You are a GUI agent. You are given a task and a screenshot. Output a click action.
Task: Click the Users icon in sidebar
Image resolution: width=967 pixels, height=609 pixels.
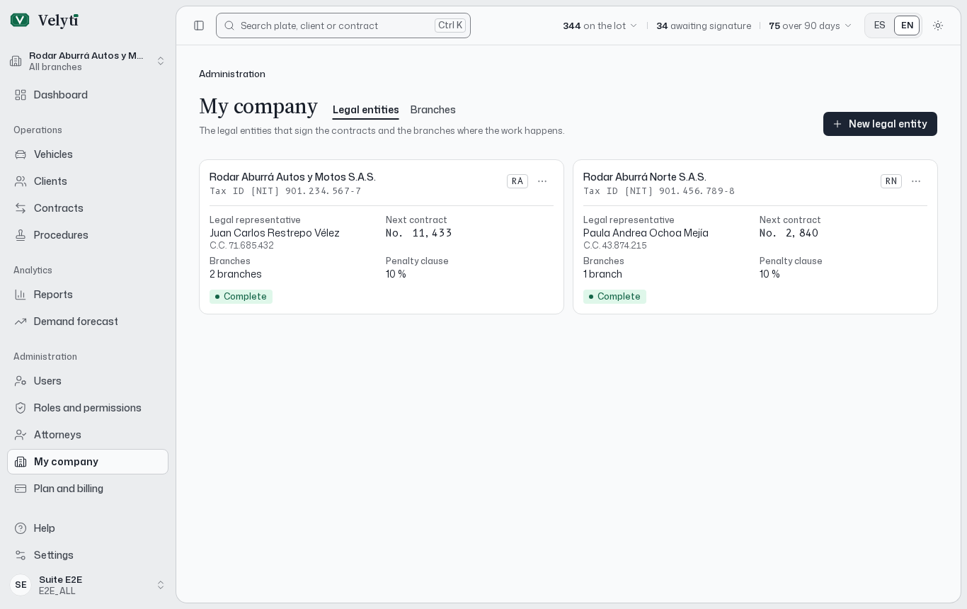click(21, 381)
